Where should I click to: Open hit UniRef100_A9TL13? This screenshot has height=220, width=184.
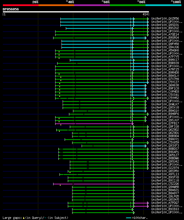165,174
